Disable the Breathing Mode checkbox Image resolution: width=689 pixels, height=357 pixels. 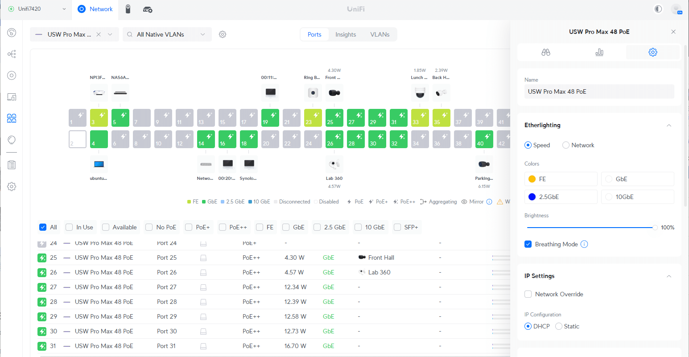[528, 244]
